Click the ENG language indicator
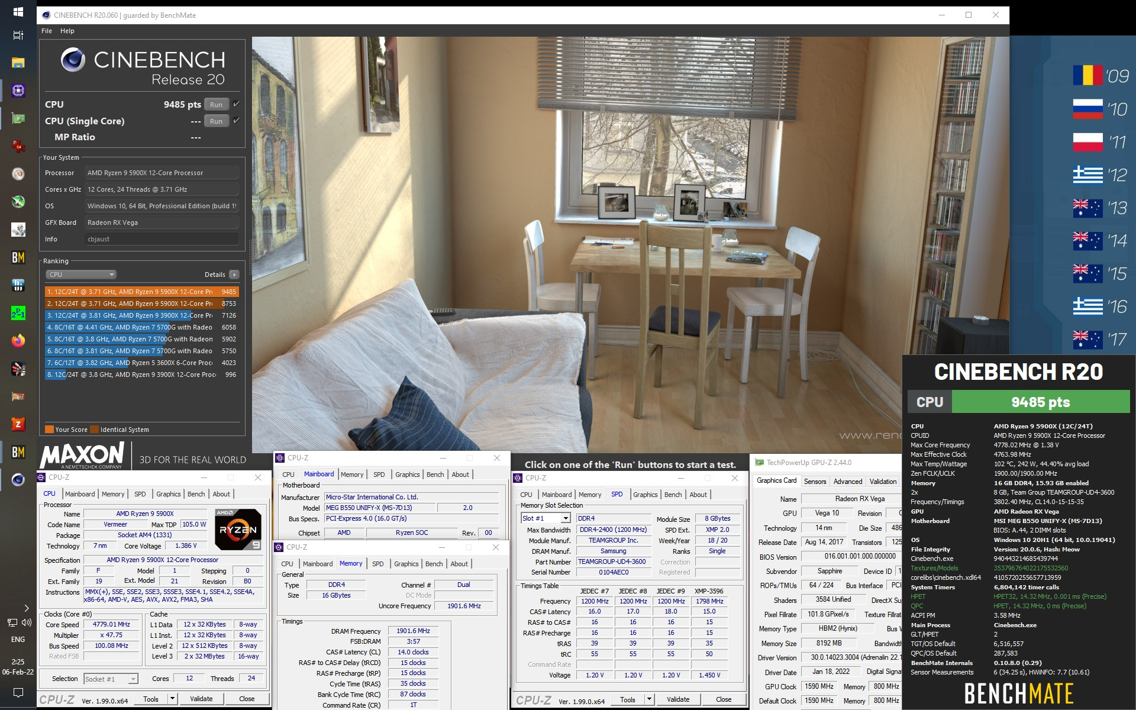The width and height of the screenshot is (1136, 710). tap(18, 640)
